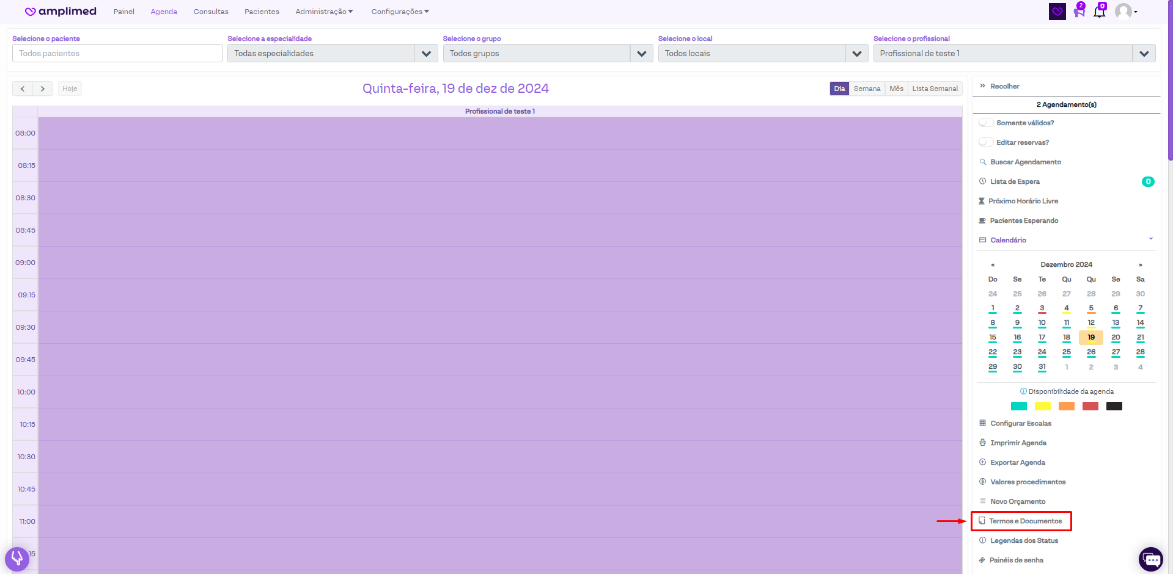
Task: Click the teal availability color swatch
Action: point(1018,406)
